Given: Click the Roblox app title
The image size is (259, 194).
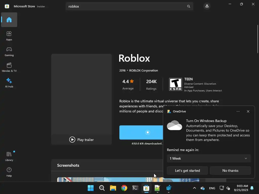Looking at the screenshot, I should (134, 58).
